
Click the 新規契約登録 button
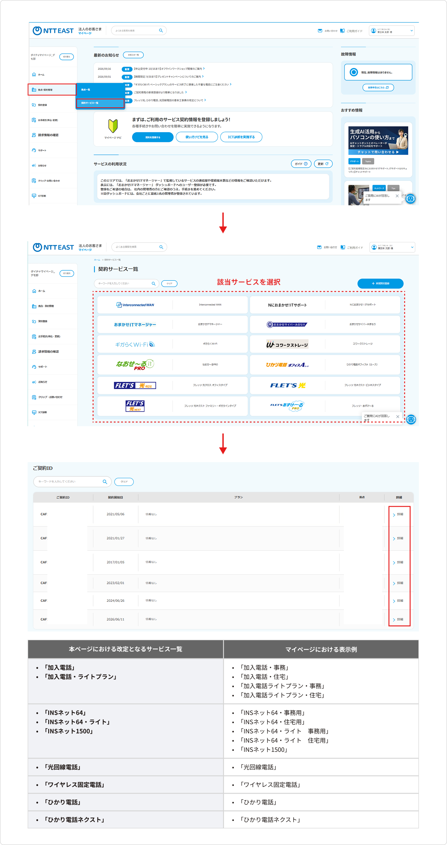tap(380, 284)
